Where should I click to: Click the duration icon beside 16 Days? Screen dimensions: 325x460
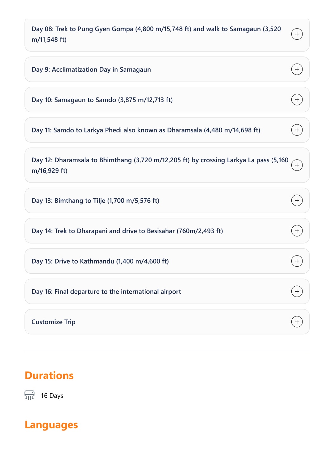[30, 395]
